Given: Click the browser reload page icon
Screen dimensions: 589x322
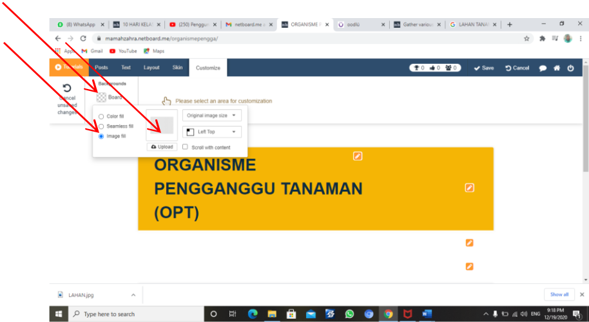Looking at the screenshot, I should 83,38.
